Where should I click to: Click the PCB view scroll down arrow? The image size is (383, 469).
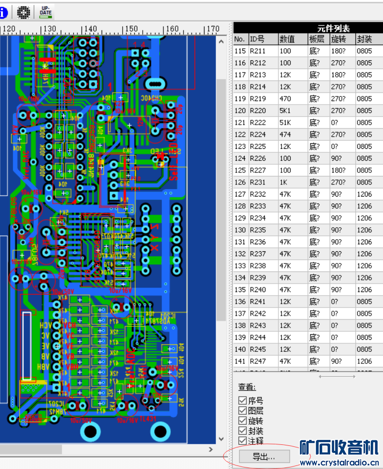point(221,439)
